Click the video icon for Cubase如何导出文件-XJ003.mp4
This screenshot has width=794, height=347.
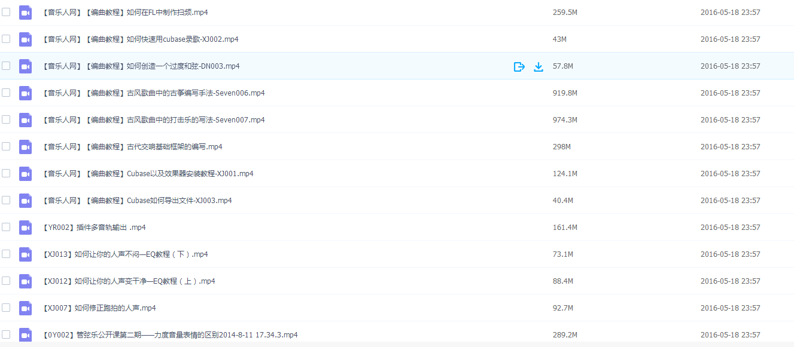tap(25, 200)
